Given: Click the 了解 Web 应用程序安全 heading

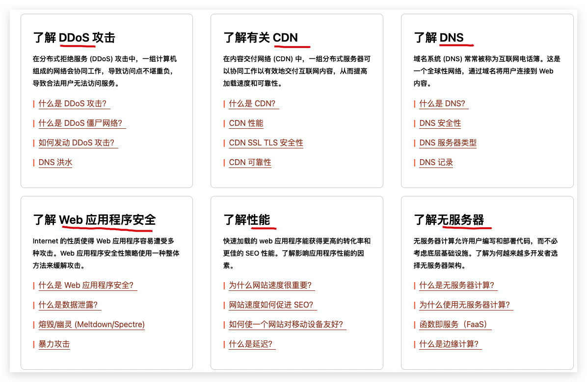Looking at the screenshot, I should (94, 219).
